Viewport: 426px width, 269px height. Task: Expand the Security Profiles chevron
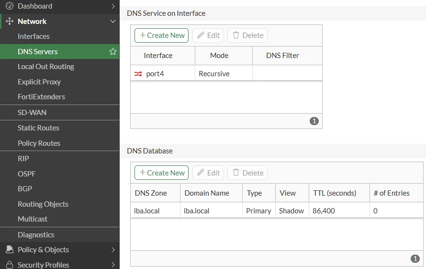113,265
